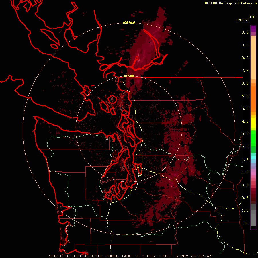Screen dimensions: 258x258
Task: Click the -0.5 scale value
Action: pos(244,198)
